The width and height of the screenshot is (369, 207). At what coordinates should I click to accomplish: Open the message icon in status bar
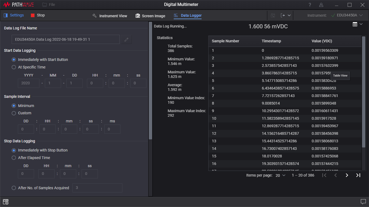pyautogui.click(x=363, y=202)
